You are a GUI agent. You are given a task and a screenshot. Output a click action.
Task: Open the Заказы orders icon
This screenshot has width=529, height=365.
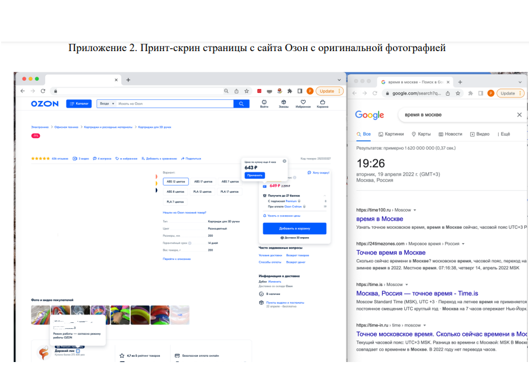tap(284, 103)
